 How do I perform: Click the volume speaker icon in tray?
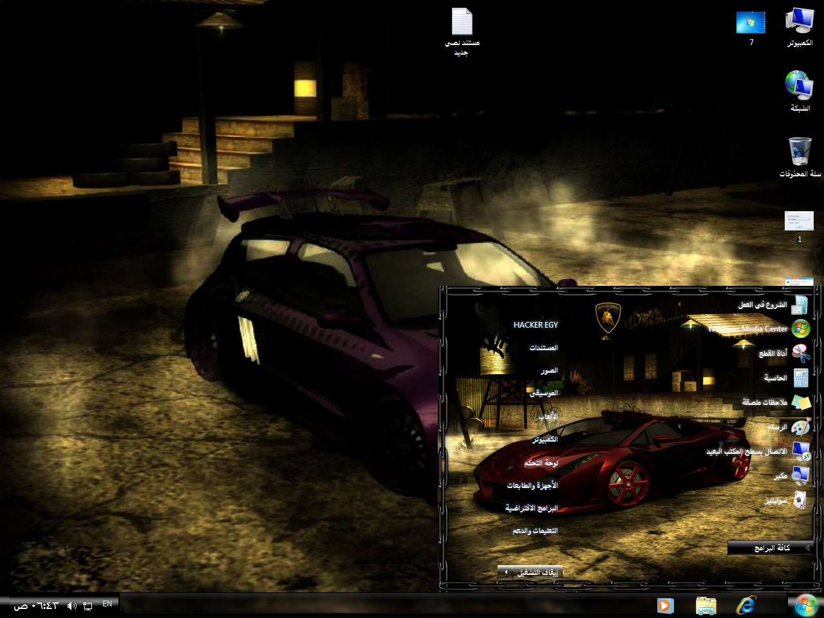tap(71, 605)
